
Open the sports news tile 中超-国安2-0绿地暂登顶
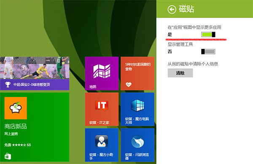[35, 73]
